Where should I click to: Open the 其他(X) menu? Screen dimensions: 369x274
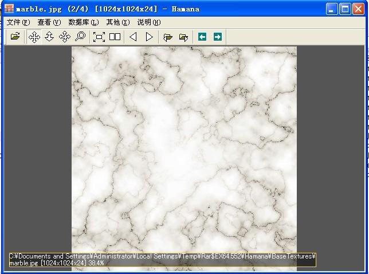point(118,22)
